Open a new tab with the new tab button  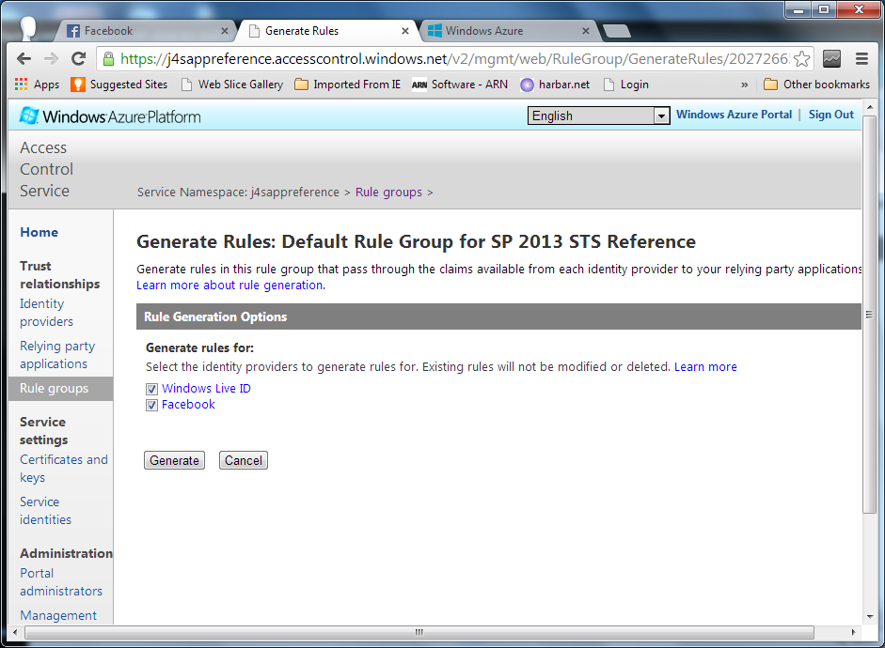click(617, 31)
